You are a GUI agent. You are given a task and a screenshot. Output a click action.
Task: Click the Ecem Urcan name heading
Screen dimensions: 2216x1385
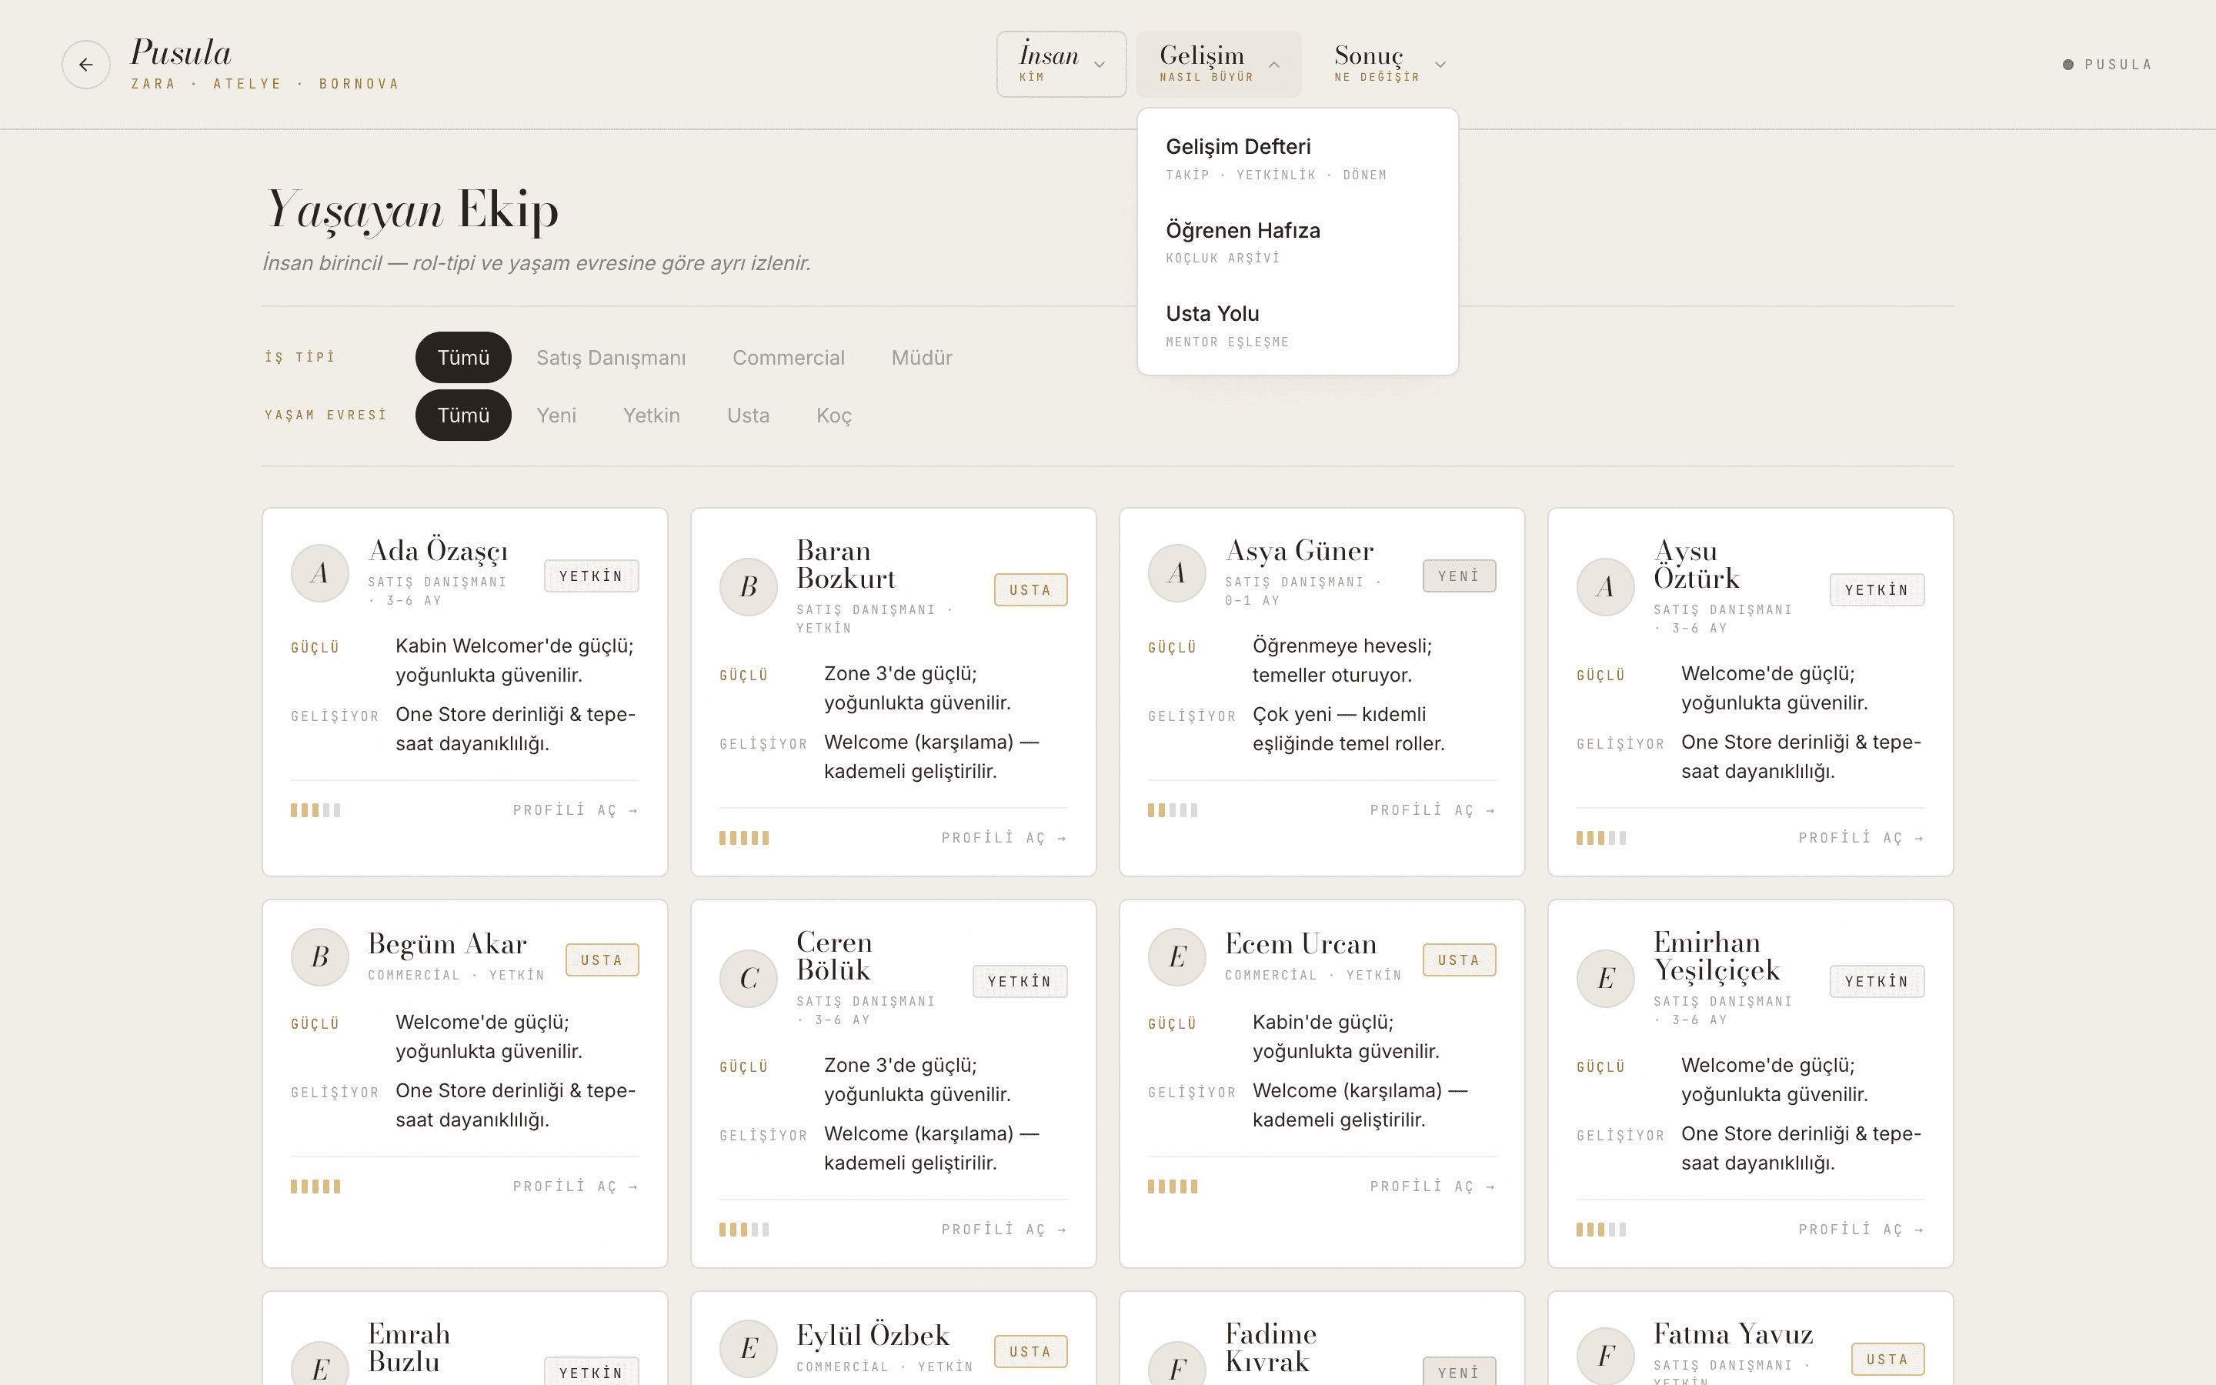pyautogui.click(x=1301, y=943)
